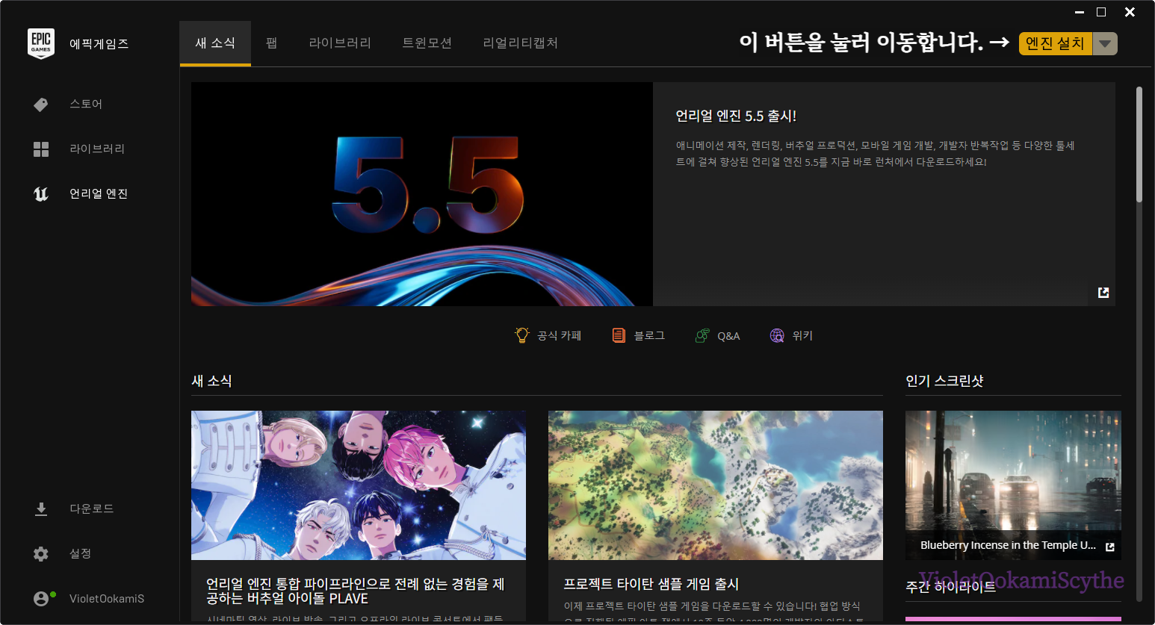
Task: Maximize the launcher window
Action: 1101,12
